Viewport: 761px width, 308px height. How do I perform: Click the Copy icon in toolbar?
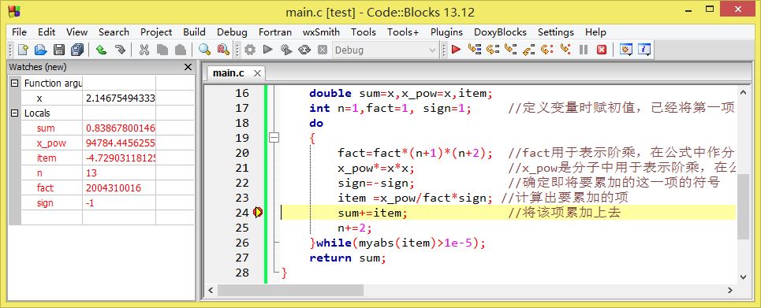[162, 50]
